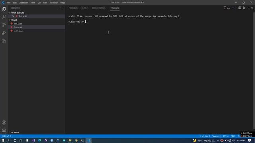The height and width of the screenshot is (143, 255).
Task: Change end of line sequence CRLF
Action: 233,136
